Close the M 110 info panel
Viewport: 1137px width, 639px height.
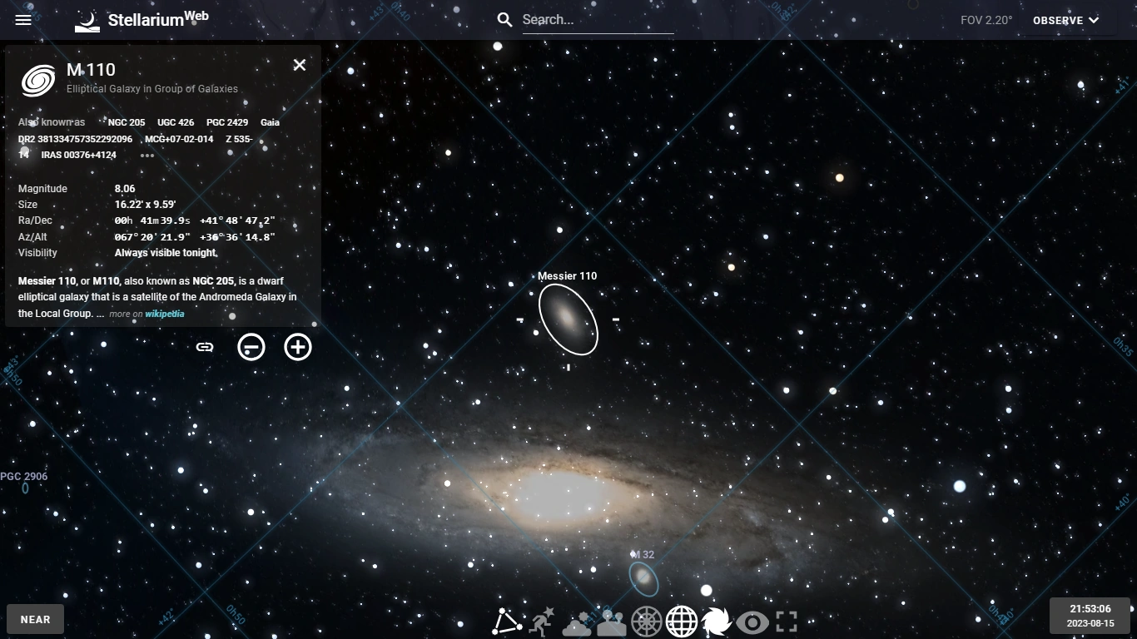pos(300,65)
